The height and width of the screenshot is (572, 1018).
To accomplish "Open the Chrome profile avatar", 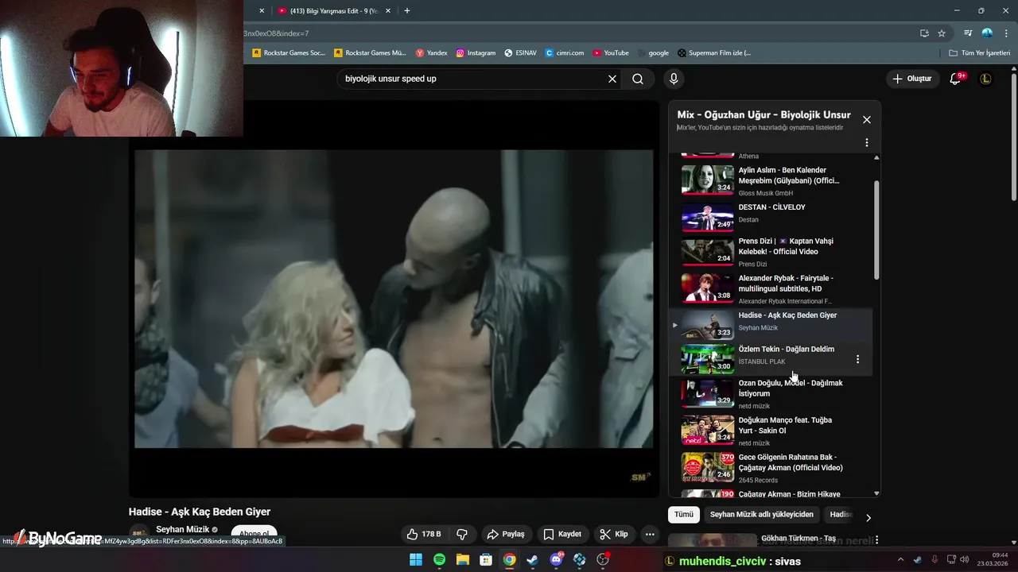I will (x=987, y=33).
